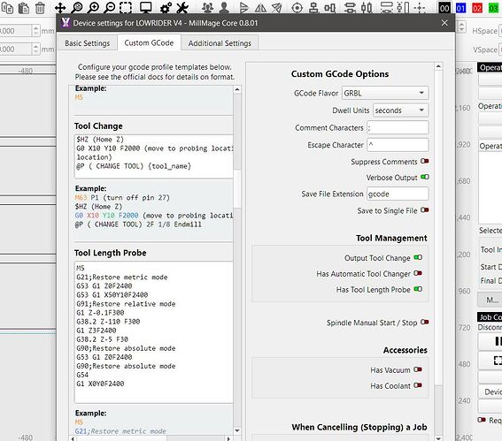Select the pan/move arrows tool
Screen dimensions: 502x441
tap(60, 8)
